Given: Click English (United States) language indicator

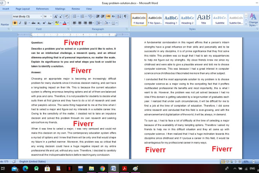Looking at the screenshot, I should coord(33,162).
